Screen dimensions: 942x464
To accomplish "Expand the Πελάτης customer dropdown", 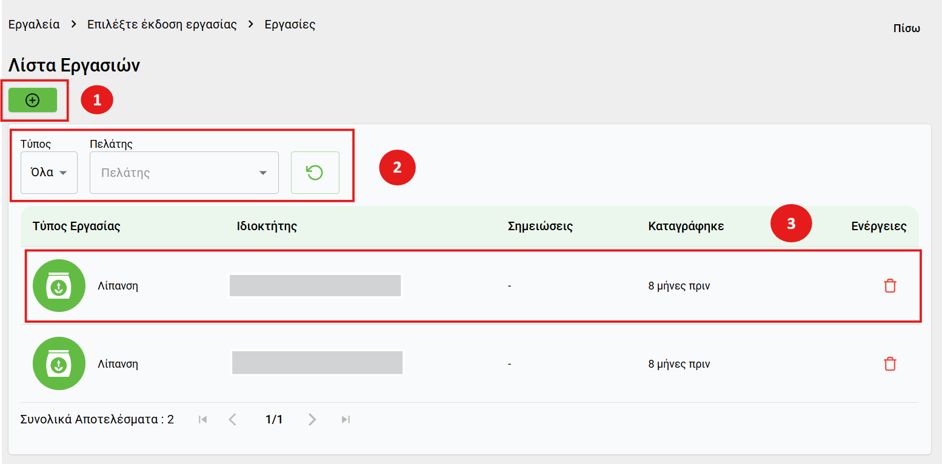I will click(x=184, y=173).
